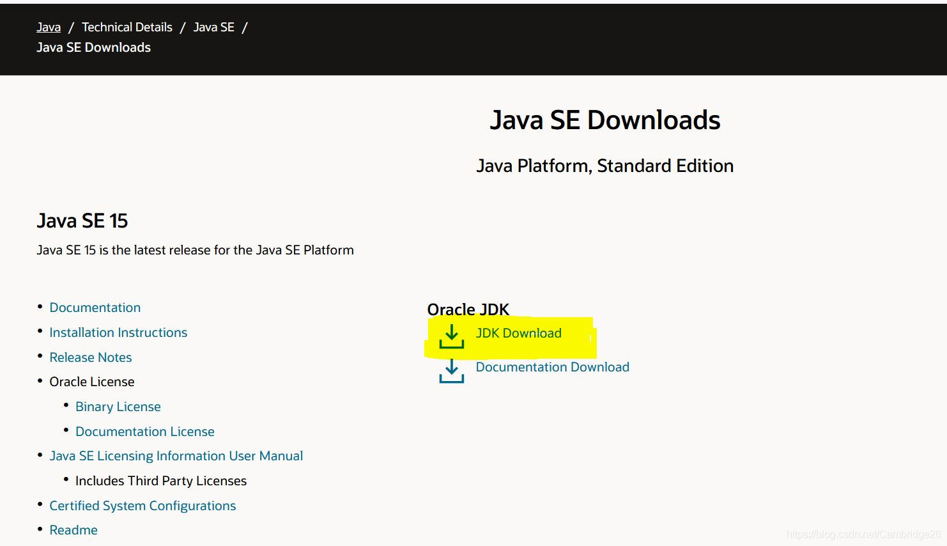Open Binary License link
Image resolution: width=947 pixels, height=546 pixels.
(118, 407)
